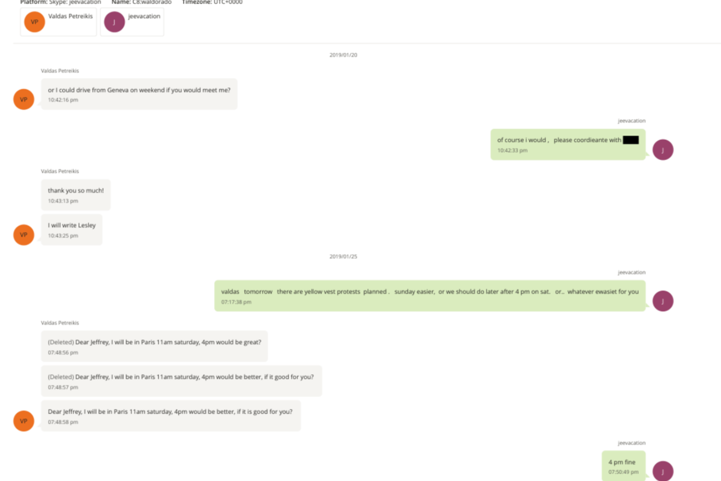
Task: Click J avatar beside '4 pm fine'
Action: 663,471
